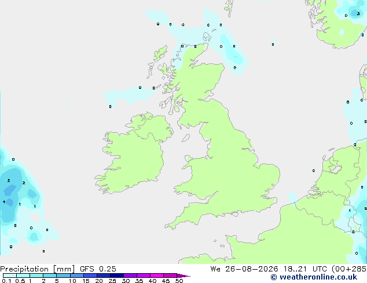Click the legend value "25"
Image resolution: width=367 pixels, height=283 pixels.
tap(112, 281)
